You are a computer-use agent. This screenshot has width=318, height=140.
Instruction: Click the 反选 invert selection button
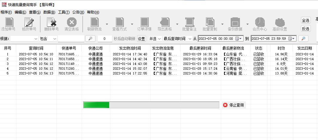[x=305, y=29]
